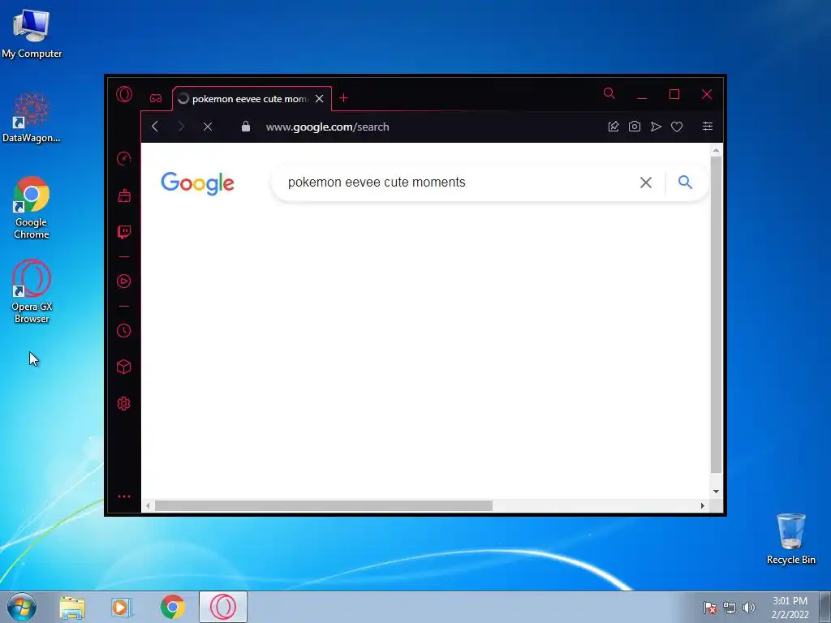Select My Computer desktop icon

coord(32,34)
